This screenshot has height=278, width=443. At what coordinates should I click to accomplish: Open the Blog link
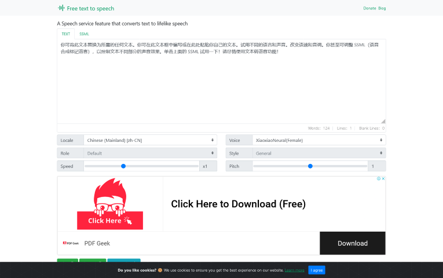(382, 8)
